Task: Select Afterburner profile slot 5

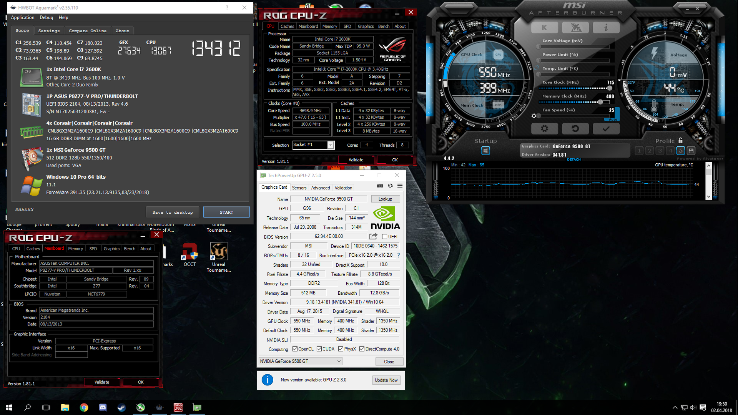Action: click(x=680, y=151)
